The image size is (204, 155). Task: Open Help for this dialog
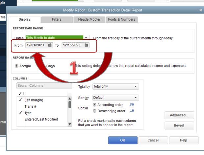tap(184, 140)
